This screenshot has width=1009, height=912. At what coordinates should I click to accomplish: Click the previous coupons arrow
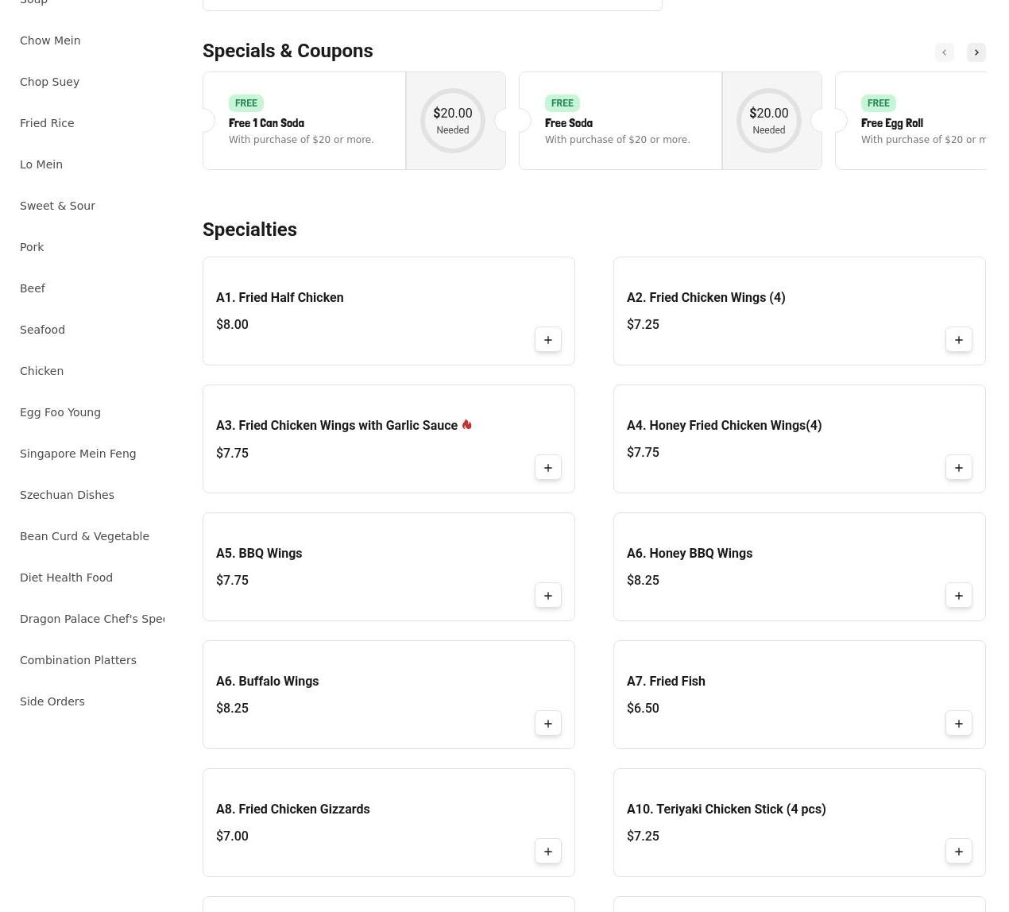point(944,52)
